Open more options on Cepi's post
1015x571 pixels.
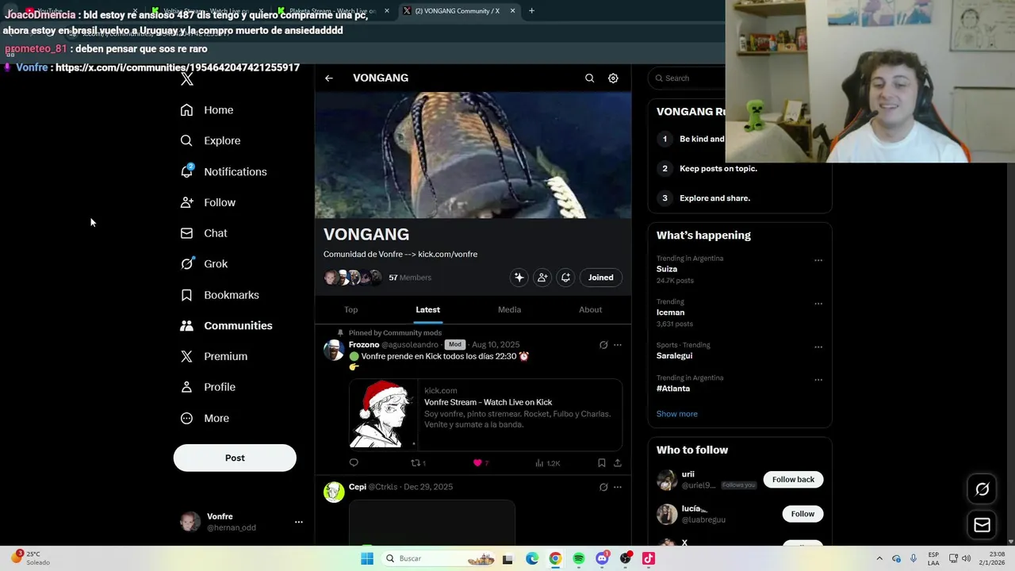pyautogui.click(x=618, y=487)
